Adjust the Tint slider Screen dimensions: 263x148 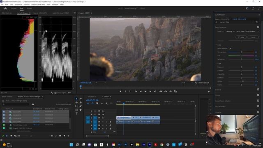tap(241, 55)
